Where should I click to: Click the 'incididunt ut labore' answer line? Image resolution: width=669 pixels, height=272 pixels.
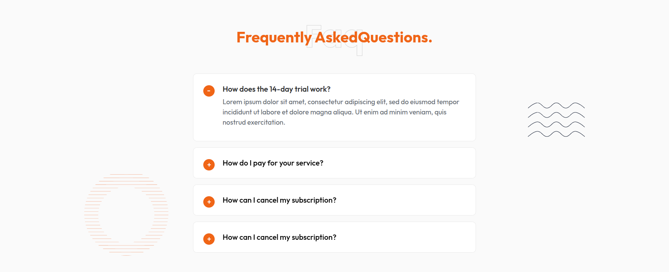(x=334, y=112)
